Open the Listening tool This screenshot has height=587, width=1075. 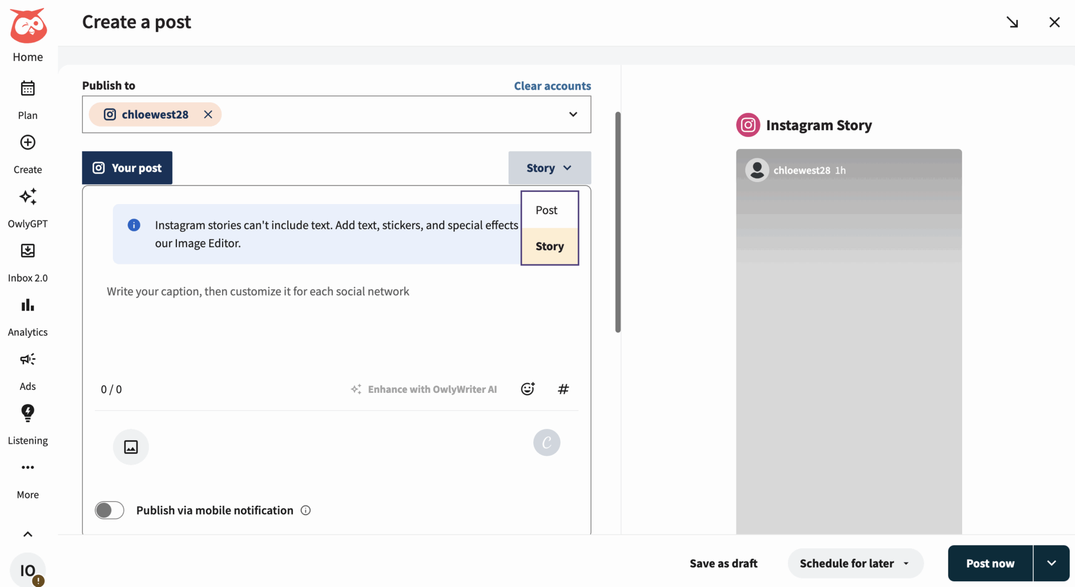pos(27,413)
